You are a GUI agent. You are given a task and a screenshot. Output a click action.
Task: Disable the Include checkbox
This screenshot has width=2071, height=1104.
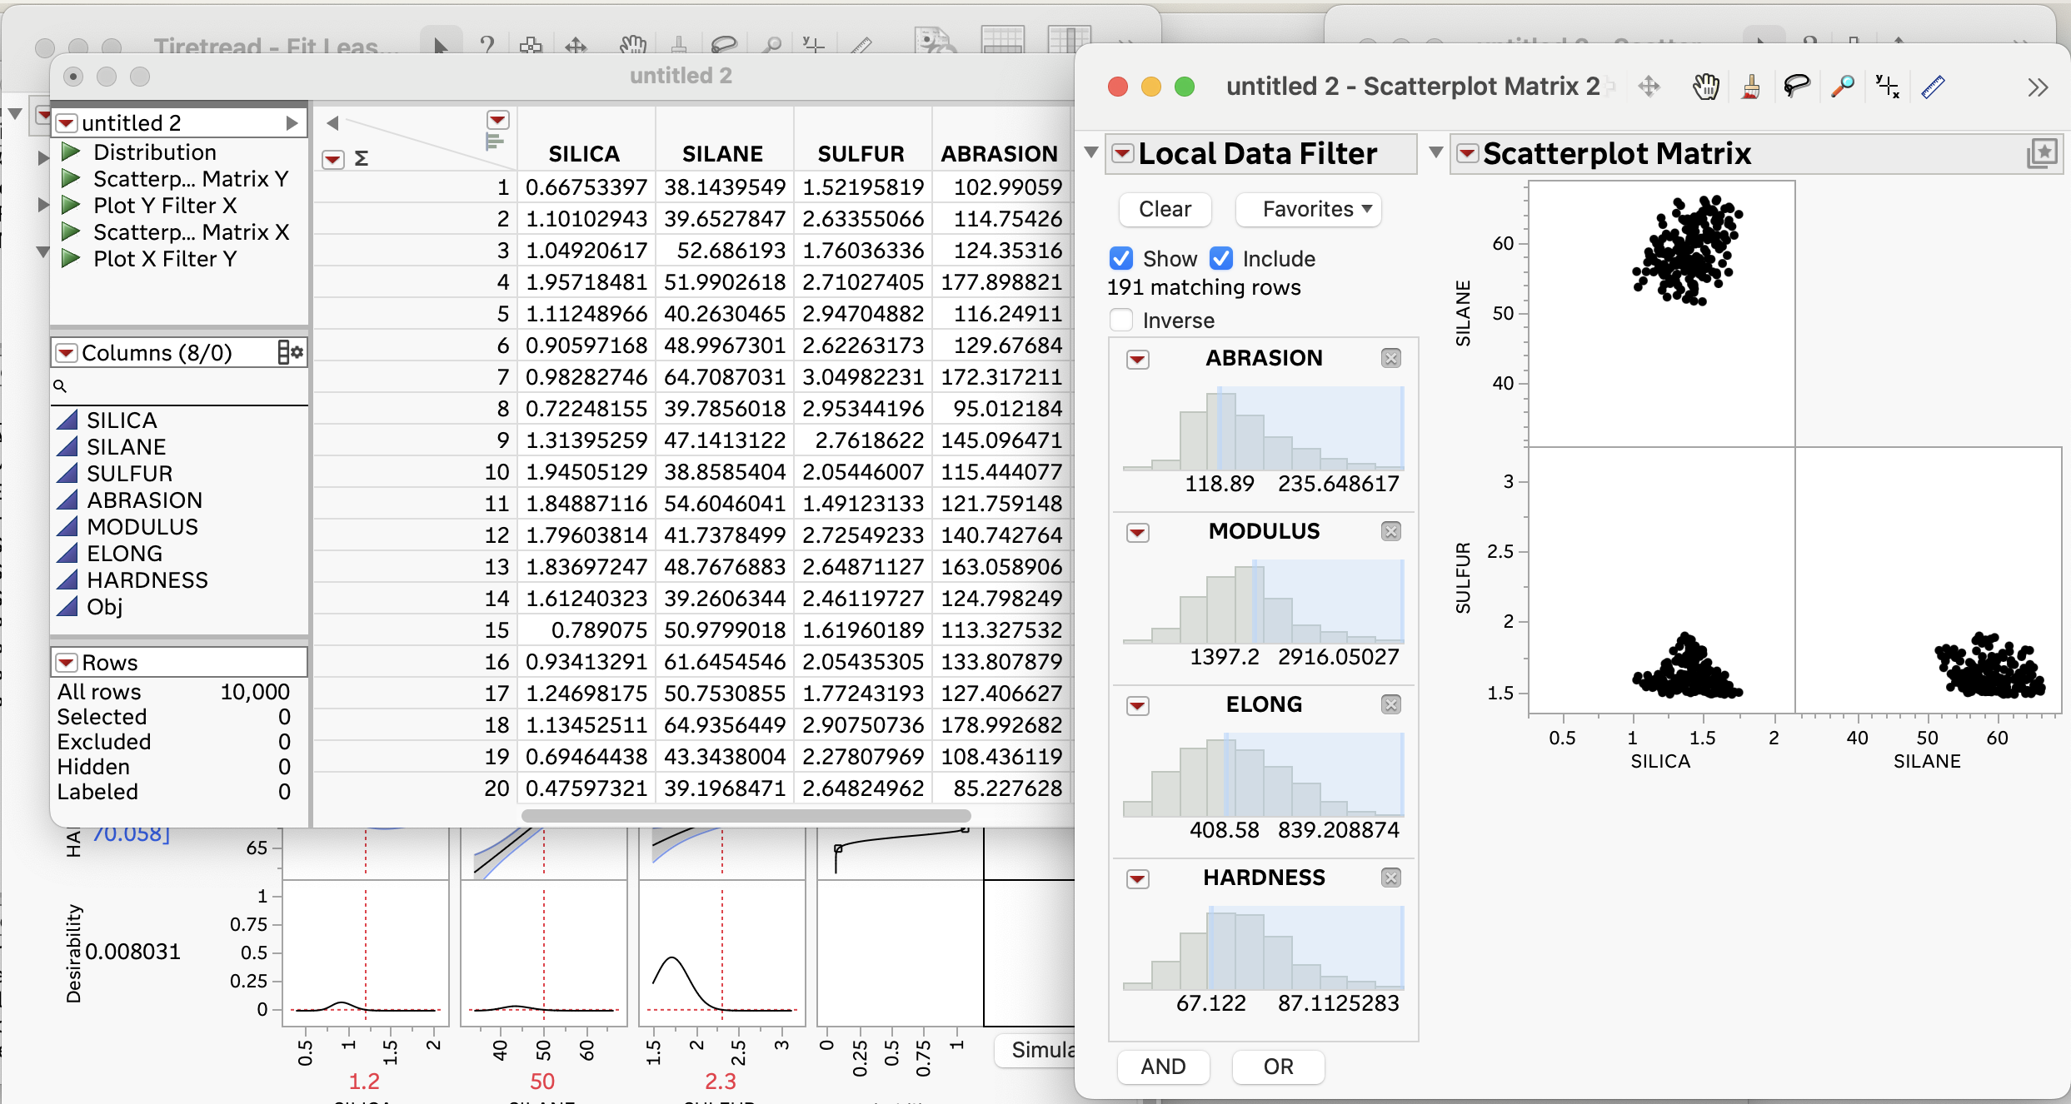1222,258
